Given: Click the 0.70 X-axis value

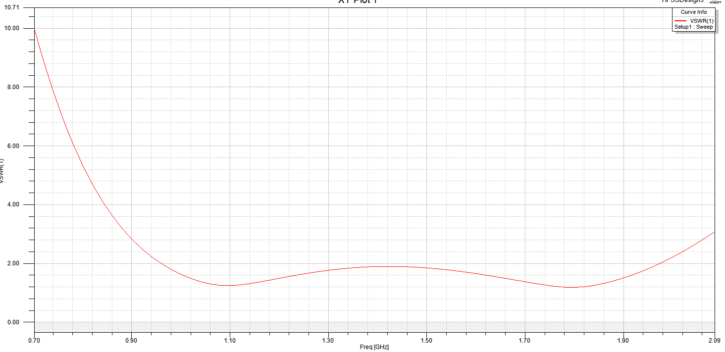Looking at the screenshot, I should point(34,341).
